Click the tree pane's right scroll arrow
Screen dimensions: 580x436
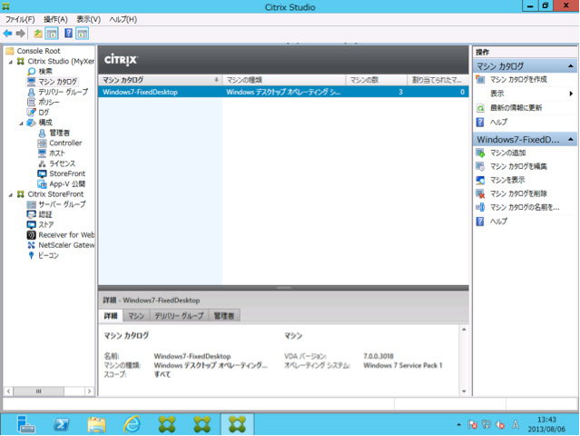[89, 391]
